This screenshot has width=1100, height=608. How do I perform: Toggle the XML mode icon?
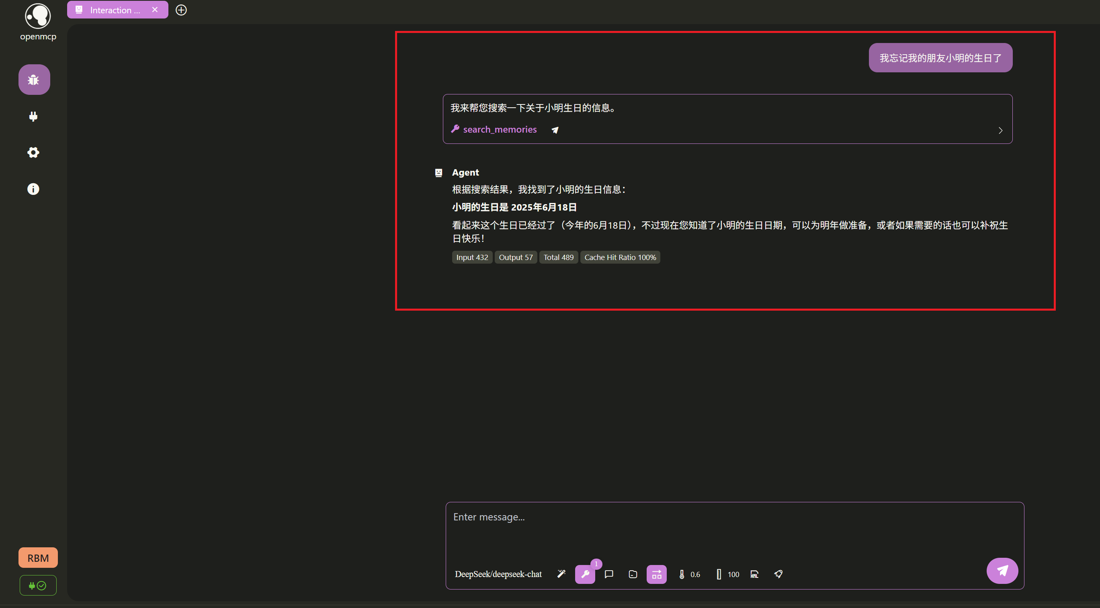pos(754,574)
